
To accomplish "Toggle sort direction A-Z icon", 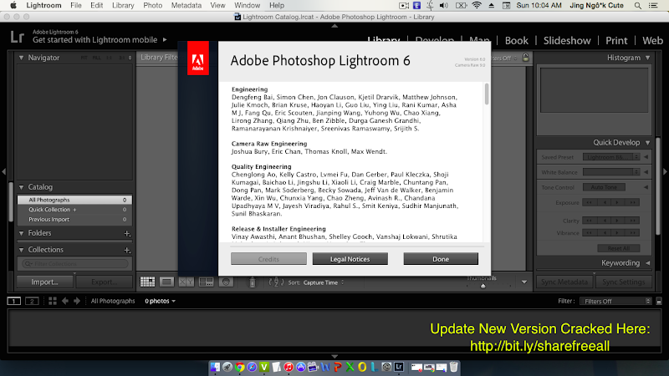I will point(276,282).
